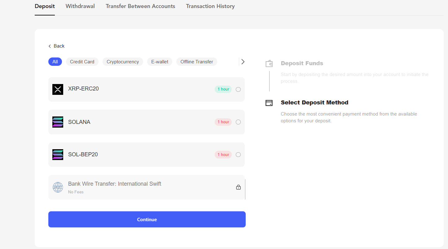Click the SOL-BEP20 logo icon
Image resolution: width=448 pixels, height=249 pixels.
(58, 154)
